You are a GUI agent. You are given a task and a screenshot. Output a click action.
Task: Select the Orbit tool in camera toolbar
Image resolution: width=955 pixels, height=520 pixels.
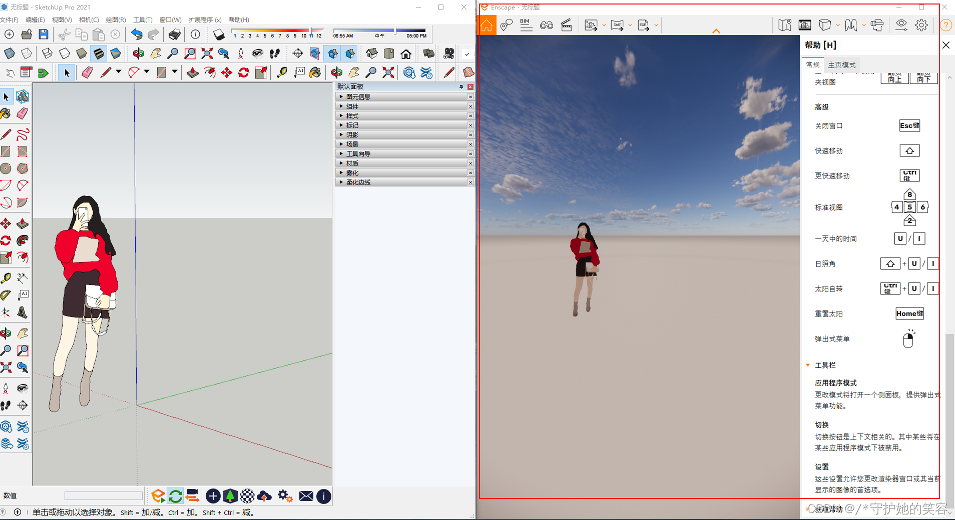pos(139,53)
